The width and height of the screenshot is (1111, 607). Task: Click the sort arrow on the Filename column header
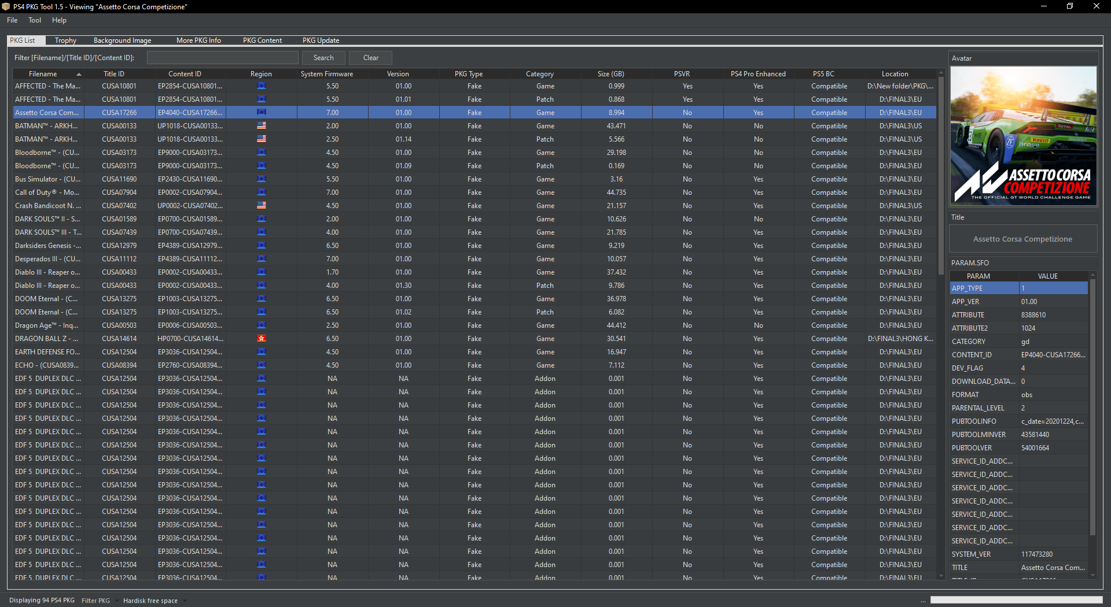pos(79,73)
